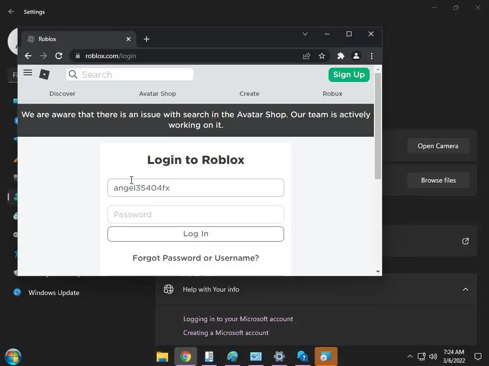
Task: Click the globe icon beside Help with Your info
Action: pyautogui.click(x=169, y=289)
